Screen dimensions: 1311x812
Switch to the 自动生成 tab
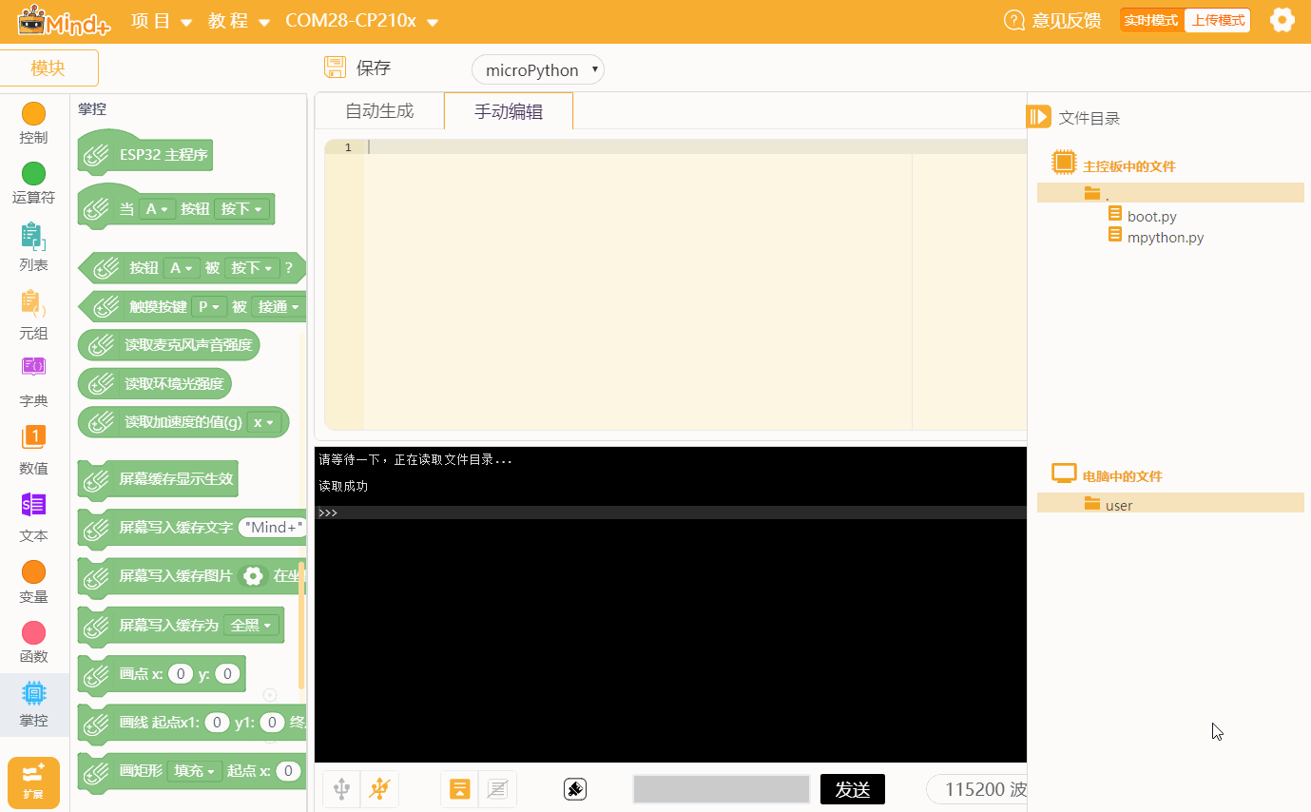coord(379,111)
